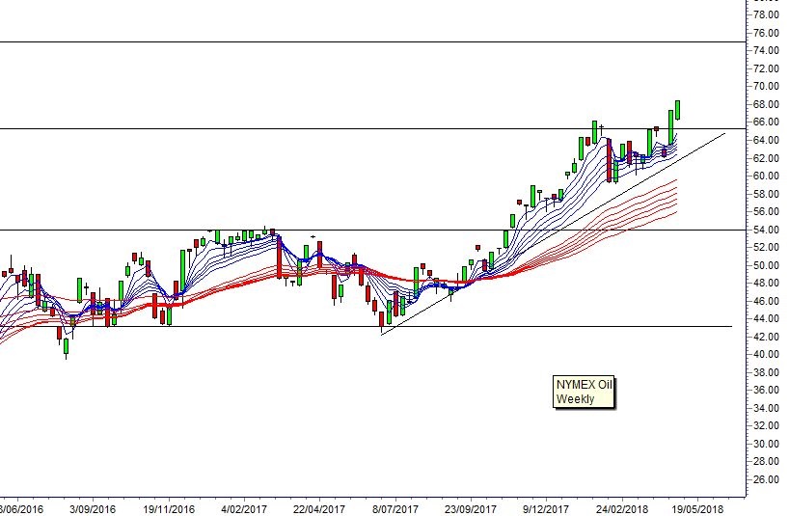
Task: Click the 74.00 price axis label
Action: pos(767,51)
